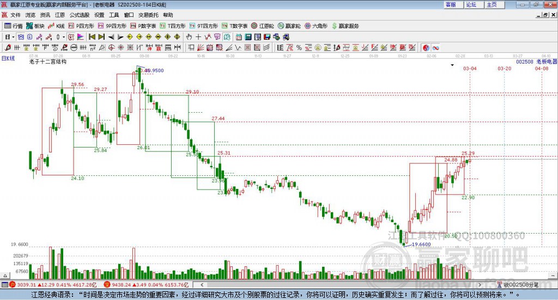Click the black left arrow icon

pyautogui.click(x=111, y=37)
